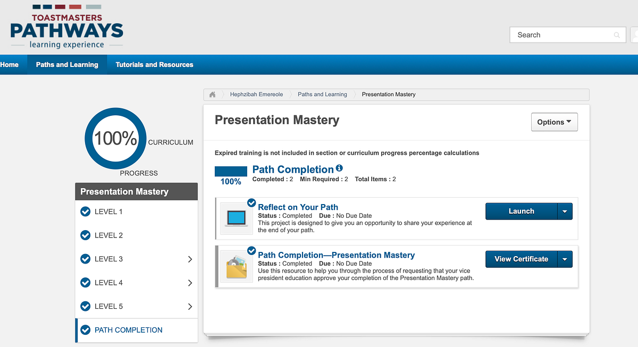
Task: Open the Tutorials and Resources menu
Action: click(x=154, y=65)
